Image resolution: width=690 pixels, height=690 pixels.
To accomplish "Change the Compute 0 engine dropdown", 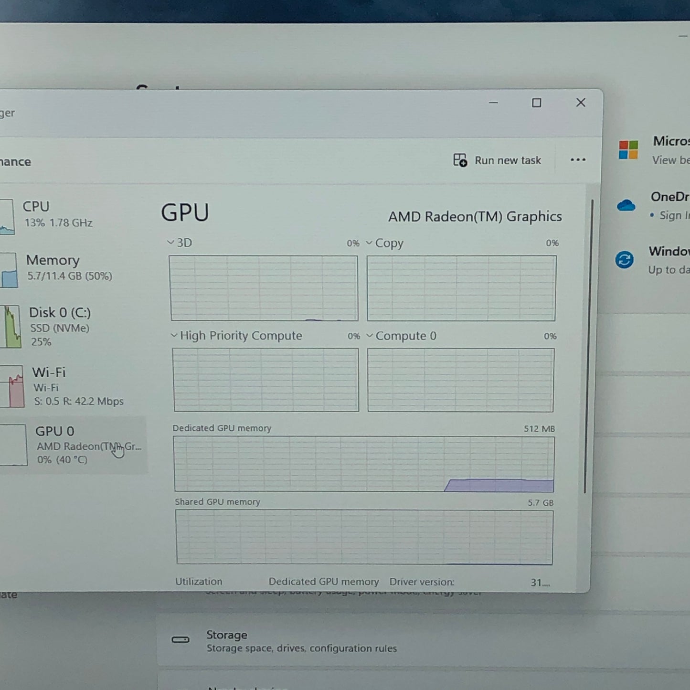I will click(370, 336).
